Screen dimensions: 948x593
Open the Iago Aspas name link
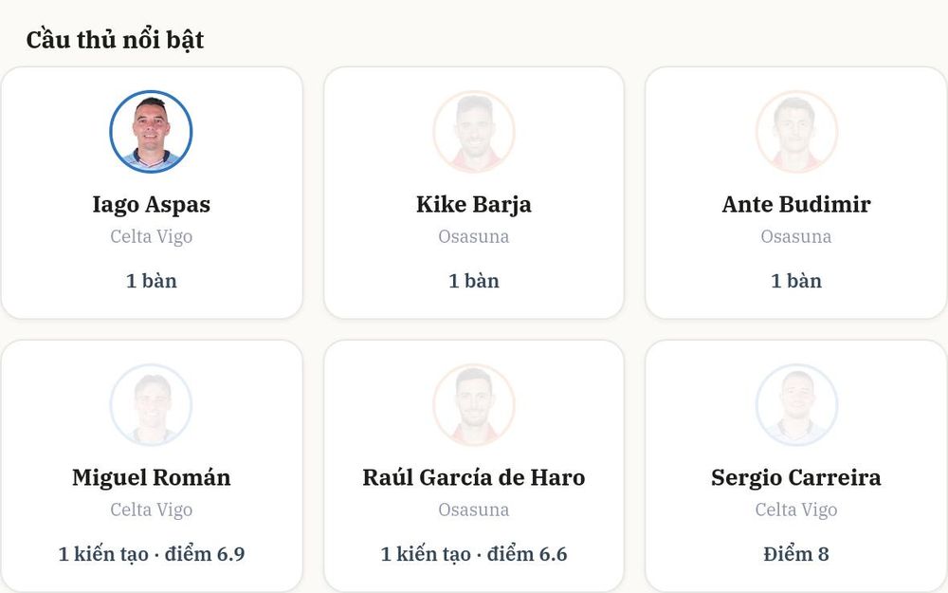coord(151,205)
